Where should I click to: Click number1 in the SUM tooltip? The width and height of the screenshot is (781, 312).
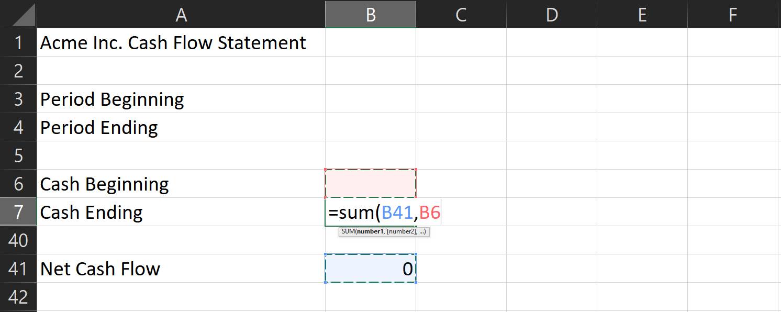(x=371, y=231)
